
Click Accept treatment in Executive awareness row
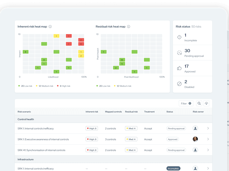148,139
